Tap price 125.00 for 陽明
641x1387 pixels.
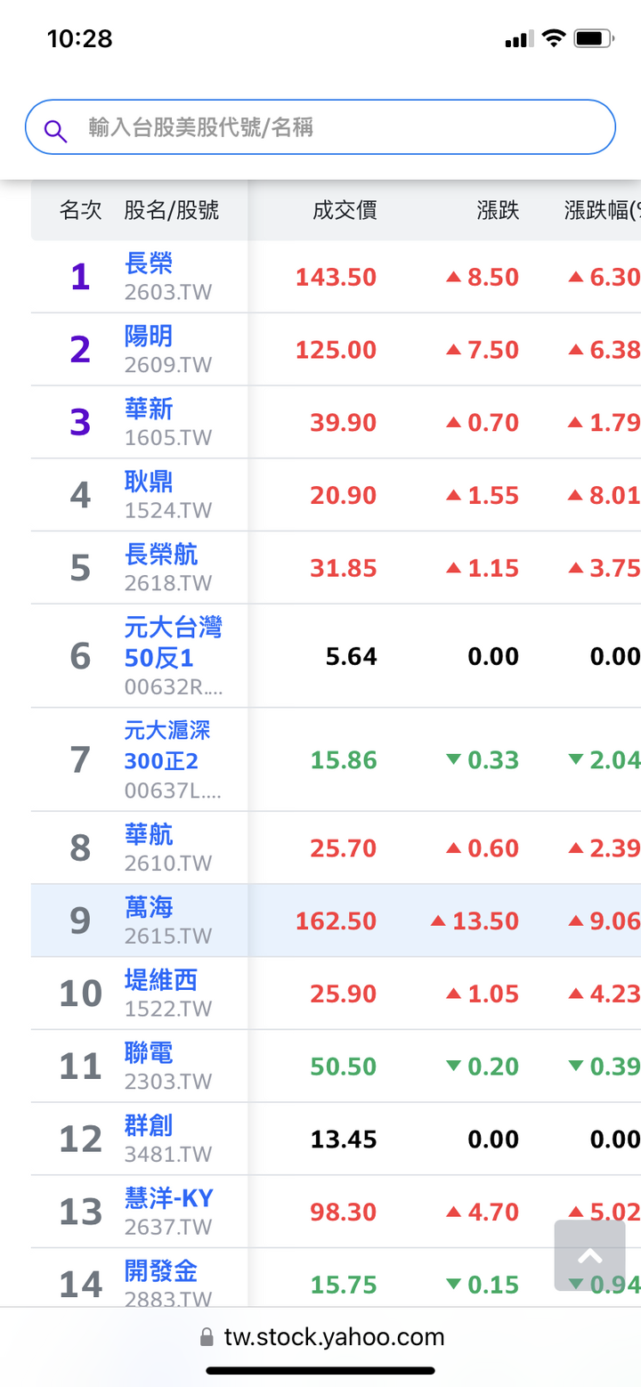click(337, 351)
